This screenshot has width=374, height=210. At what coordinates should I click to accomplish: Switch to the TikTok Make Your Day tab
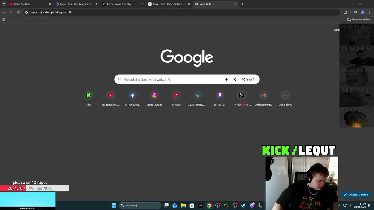(x=123, y=4)
